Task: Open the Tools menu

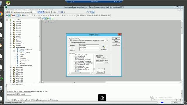Action: click(x=24, y=10)
